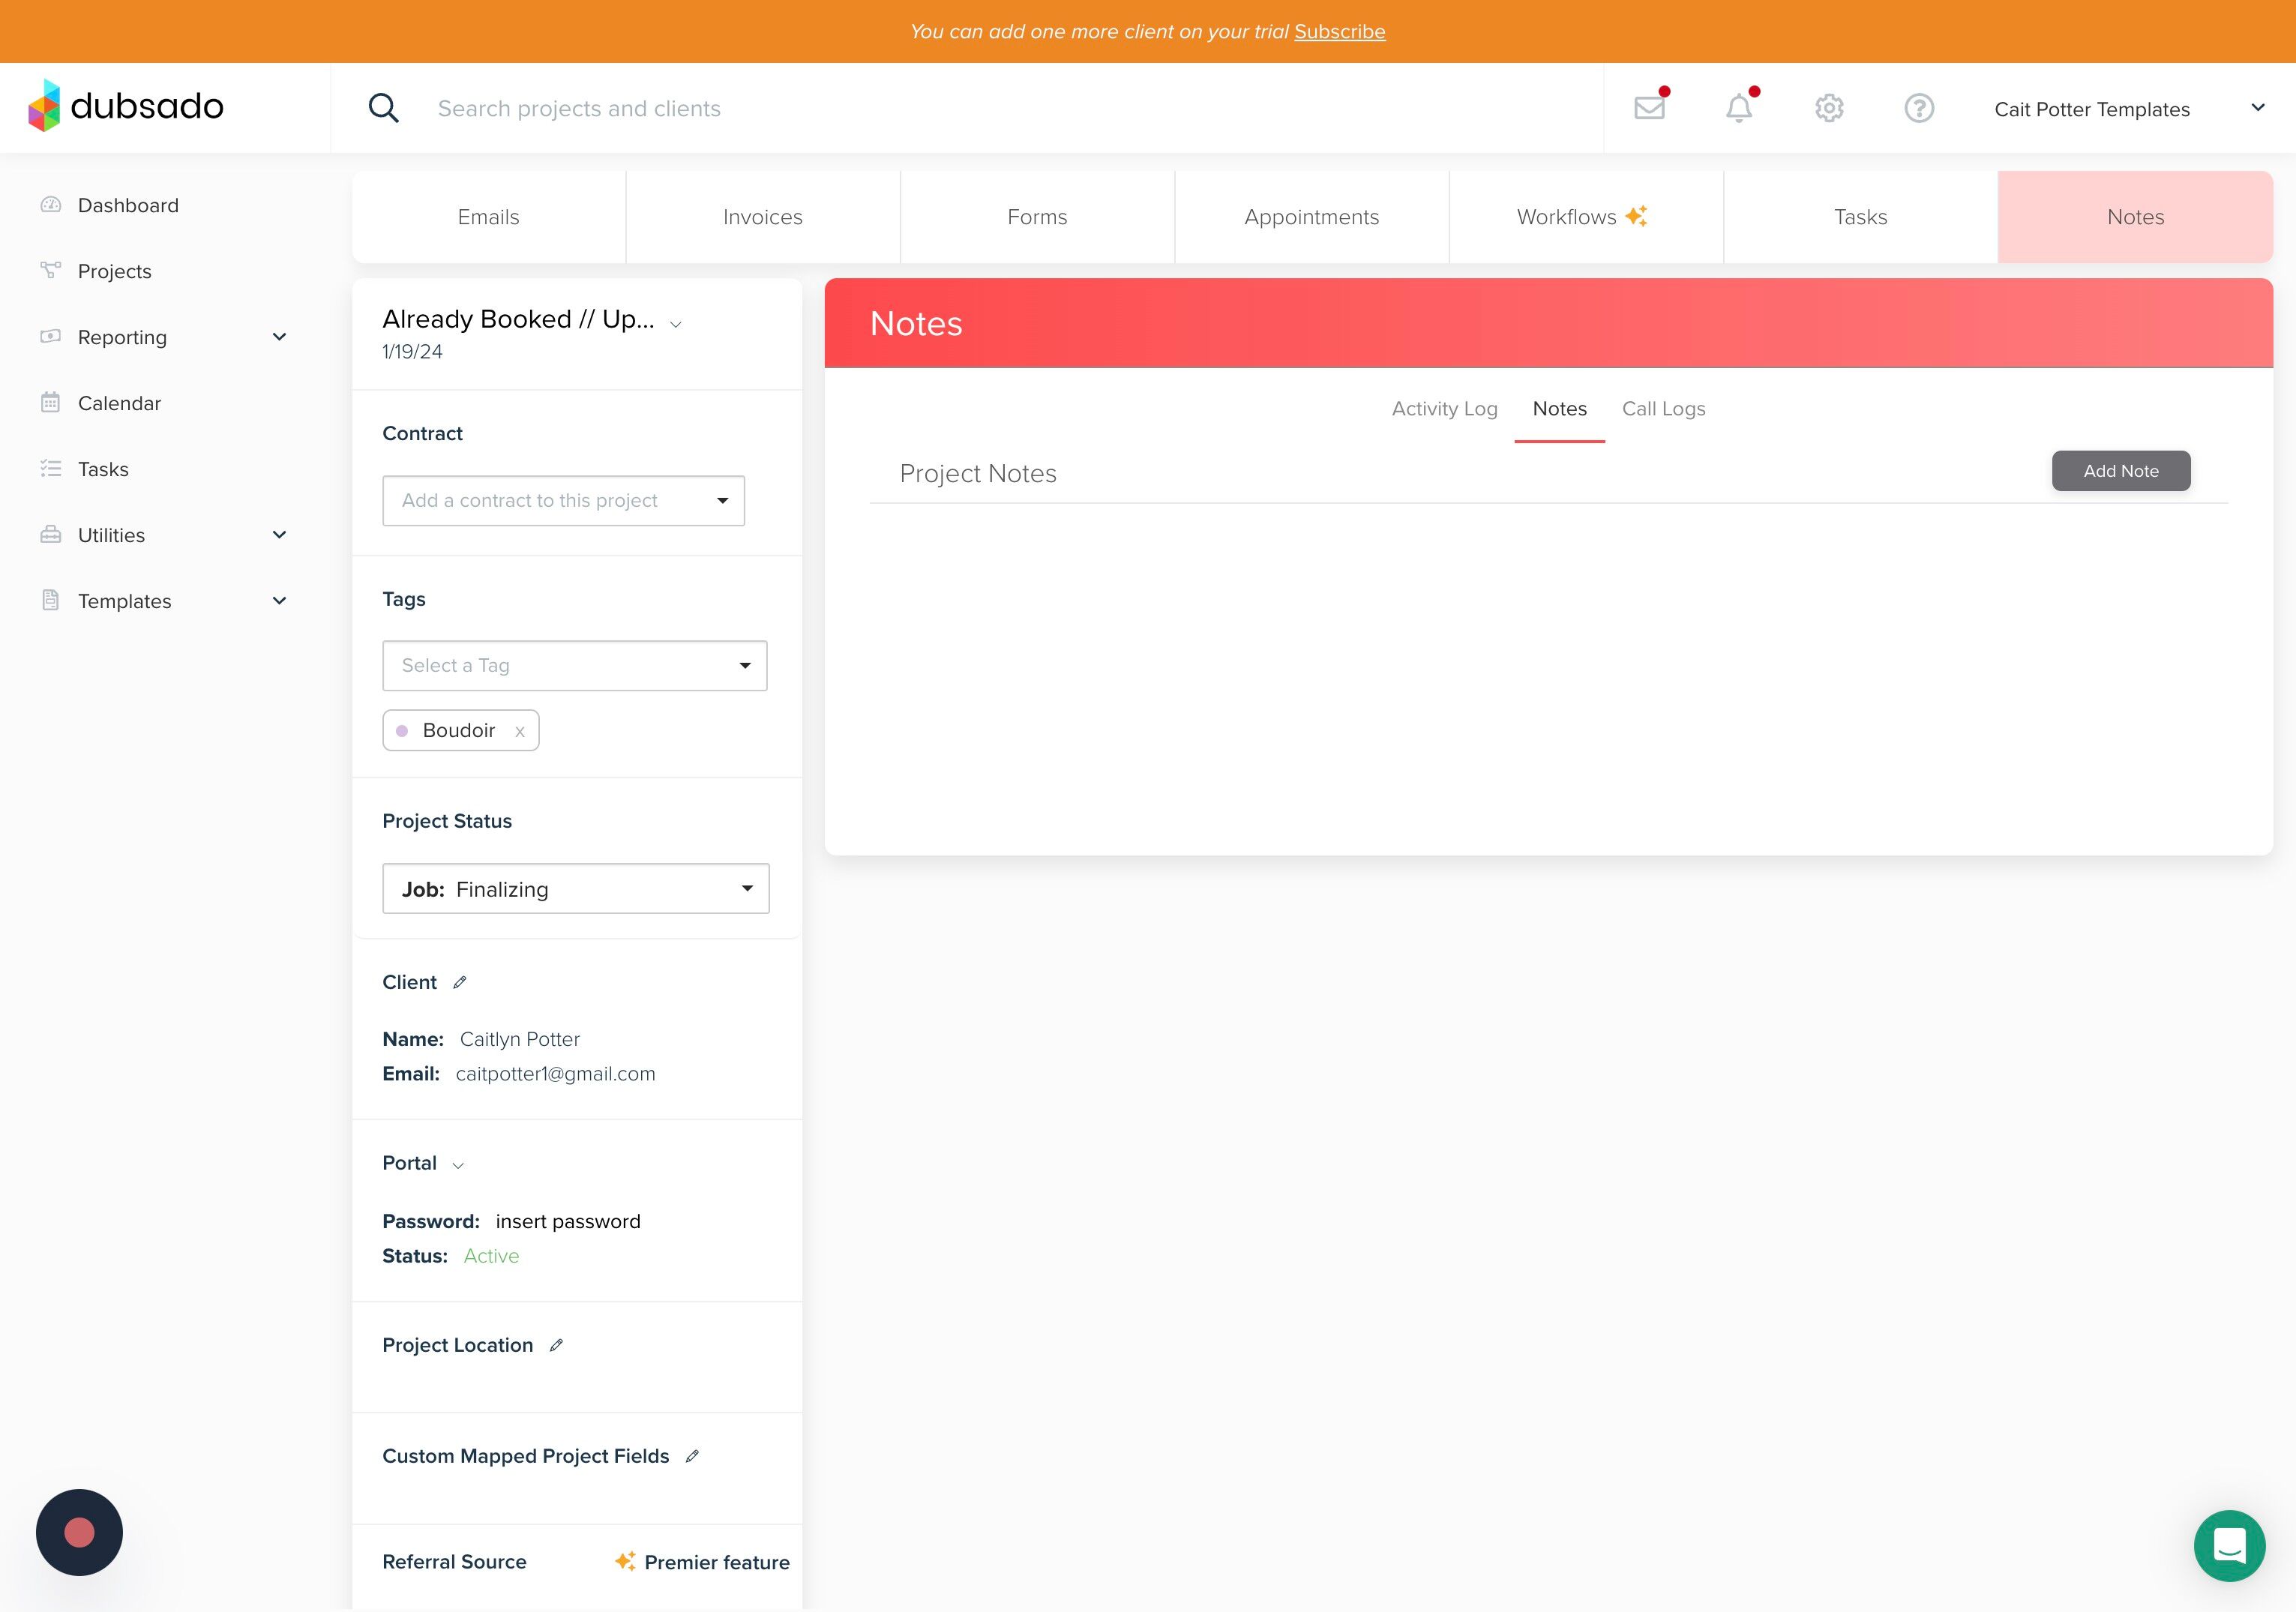This screenshot has width=2296, height=1612.
Task: Edit Client details pencil icon
Action: tap(460, 982)
